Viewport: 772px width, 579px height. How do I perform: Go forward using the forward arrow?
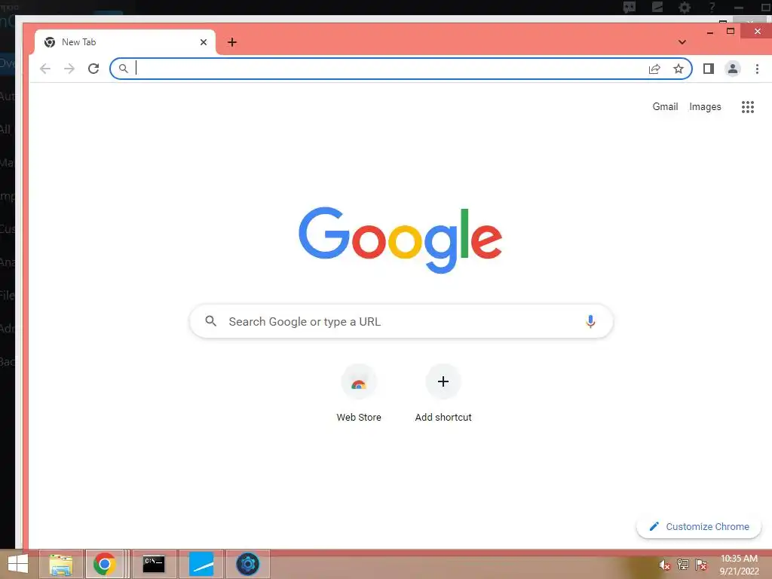coord(69,69)
